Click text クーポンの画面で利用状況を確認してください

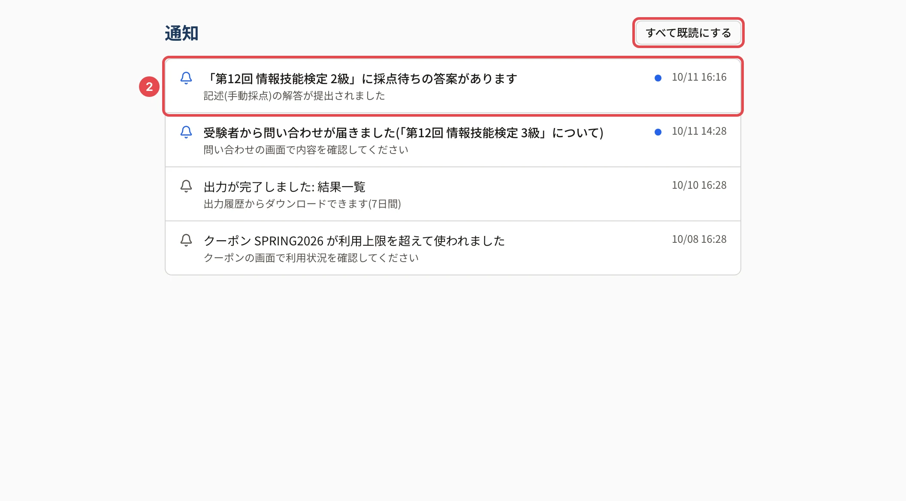point(311,258)
